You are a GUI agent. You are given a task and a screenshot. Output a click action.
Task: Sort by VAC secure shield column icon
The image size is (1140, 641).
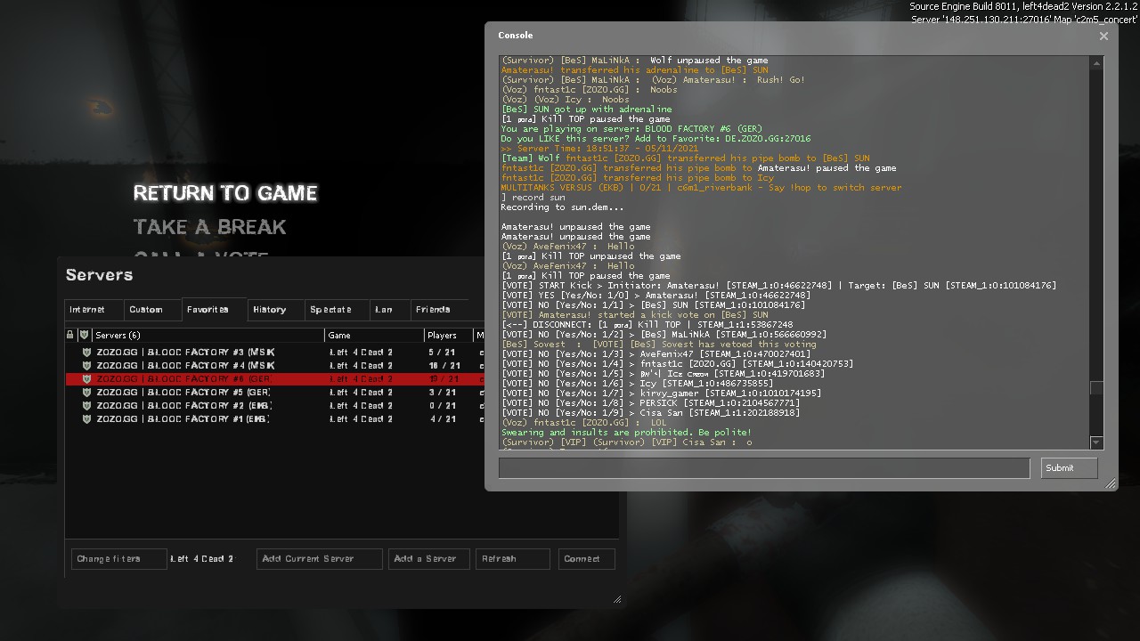click(85, 336)
